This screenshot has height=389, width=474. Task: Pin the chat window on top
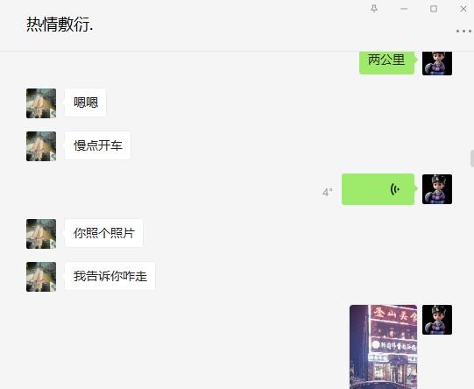374,9
